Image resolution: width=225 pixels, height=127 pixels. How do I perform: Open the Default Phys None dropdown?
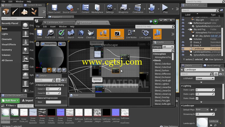(202, 110)
